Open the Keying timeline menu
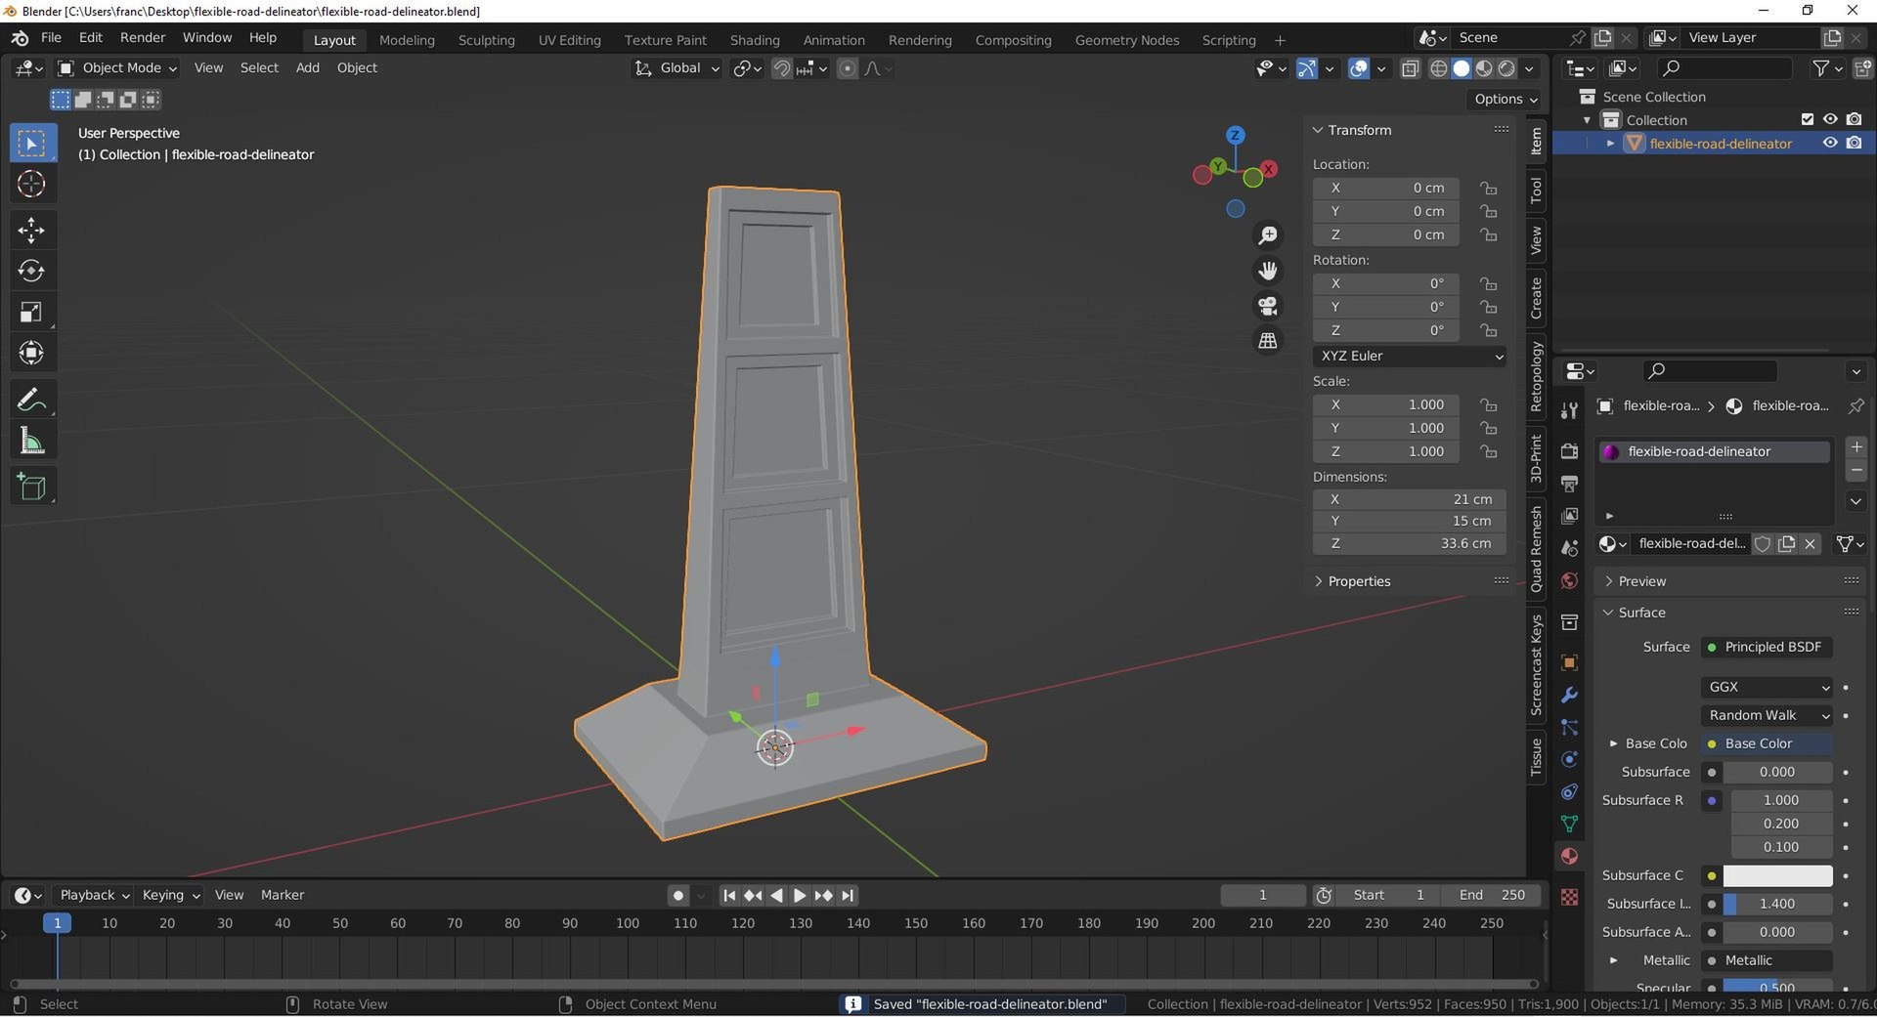1877x1017 pixels. point(171,895)
